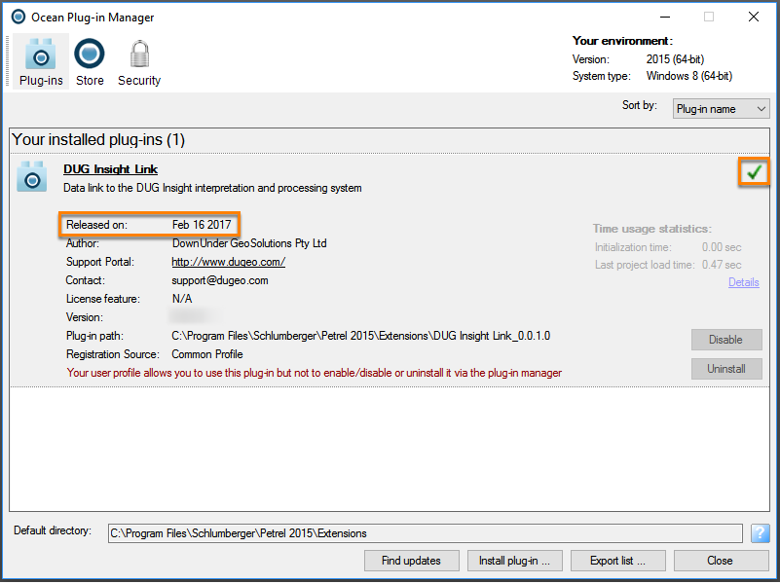Image resolution: width=780 pixels, height=584 pixels.
Task: Click Install plug-in button
Action: click(515, 561)
